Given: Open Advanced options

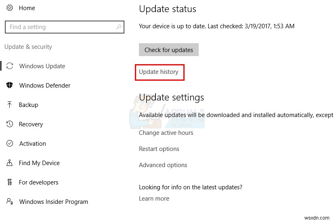Looking at the screenshot, I should (163, 165).
